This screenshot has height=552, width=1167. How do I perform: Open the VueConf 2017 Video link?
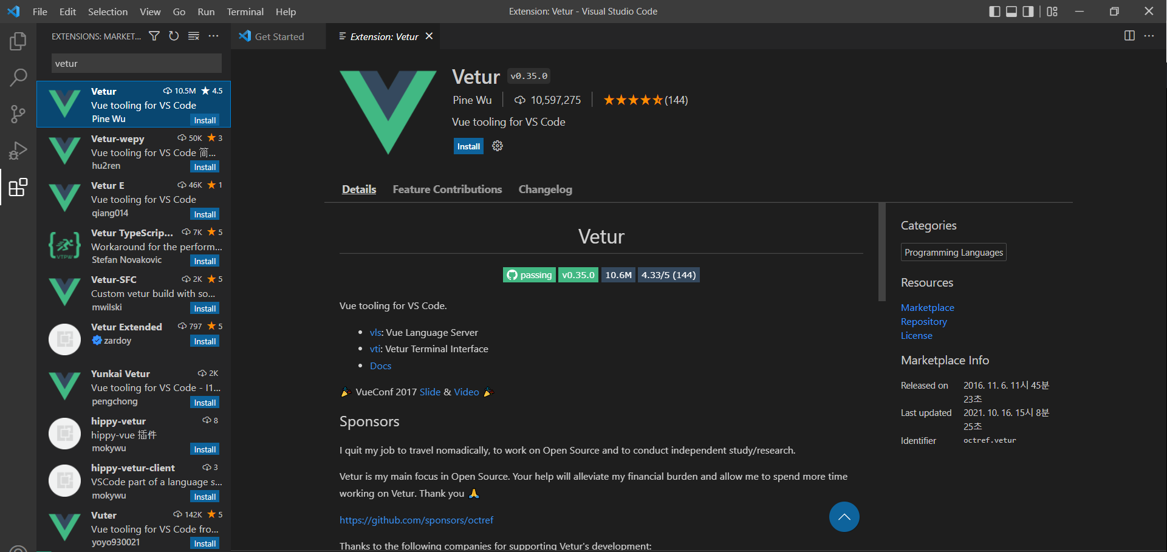click(467, 392)
